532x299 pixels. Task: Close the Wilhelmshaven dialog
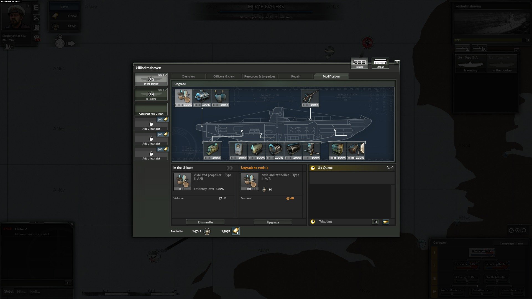[x=397, y=62]
